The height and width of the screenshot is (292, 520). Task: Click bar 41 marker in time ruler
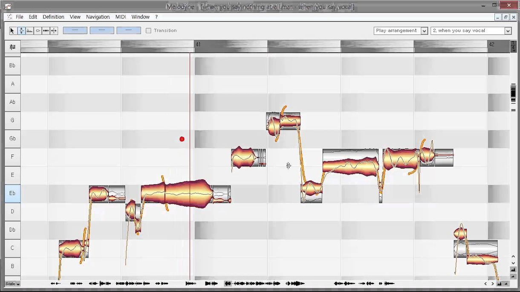[198, 44]
